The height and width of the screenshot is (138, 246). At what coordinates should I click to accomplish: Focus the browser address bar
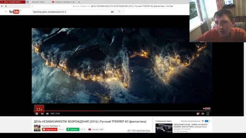(x=110, y=6)
